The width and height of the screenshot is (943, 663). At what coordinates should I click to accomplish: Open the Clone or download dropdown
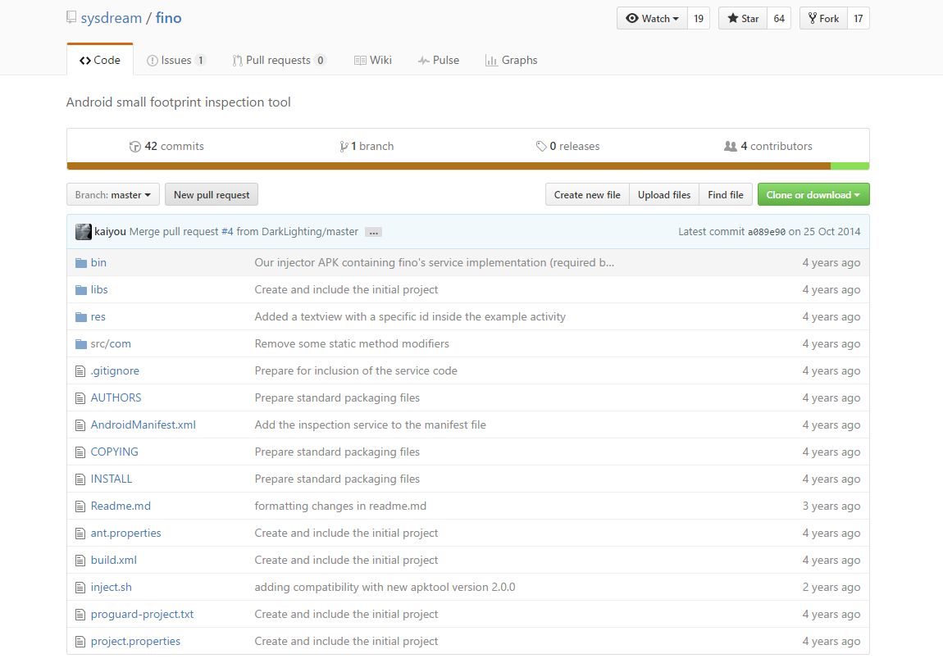tap(813, 195)
